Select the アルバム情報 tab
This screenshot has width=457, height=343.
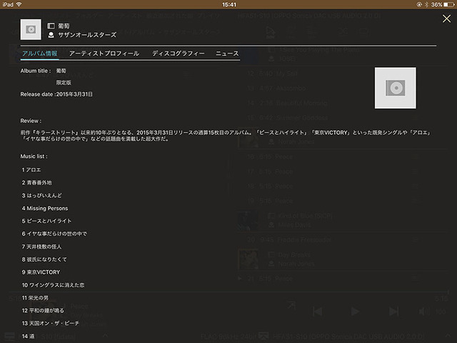[40, 54]
